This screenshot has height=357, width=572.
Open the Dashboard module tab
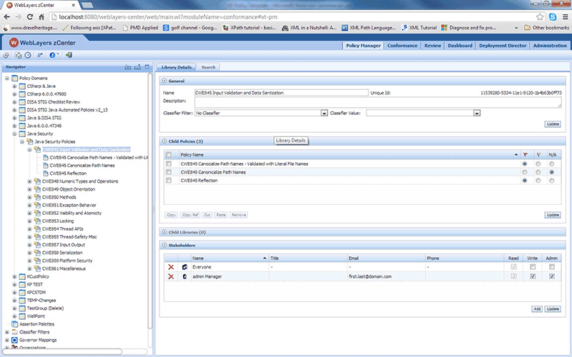(460, 46)
